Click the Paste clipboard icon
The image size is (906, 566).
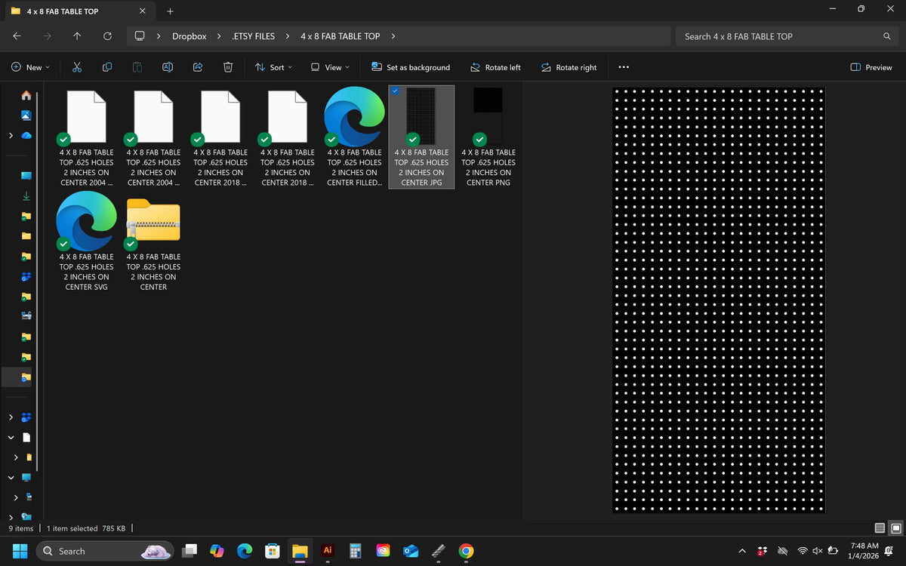[x=137, y=67]
